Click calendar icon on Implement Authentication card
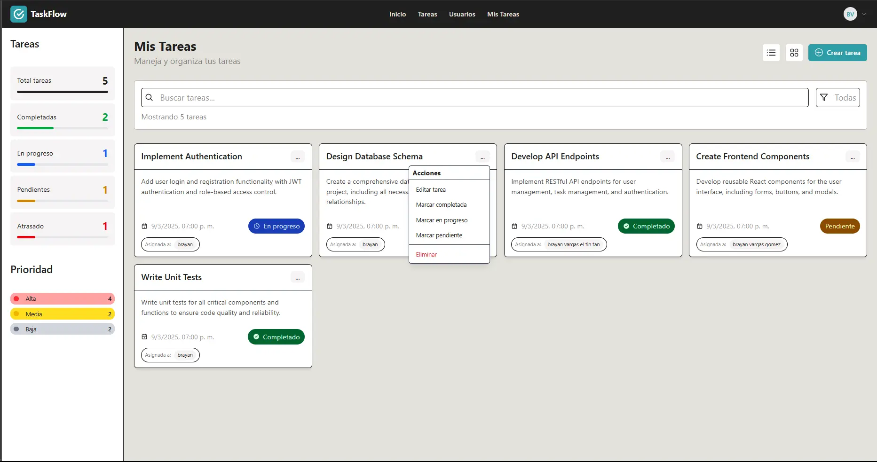 tap(144, 226)
